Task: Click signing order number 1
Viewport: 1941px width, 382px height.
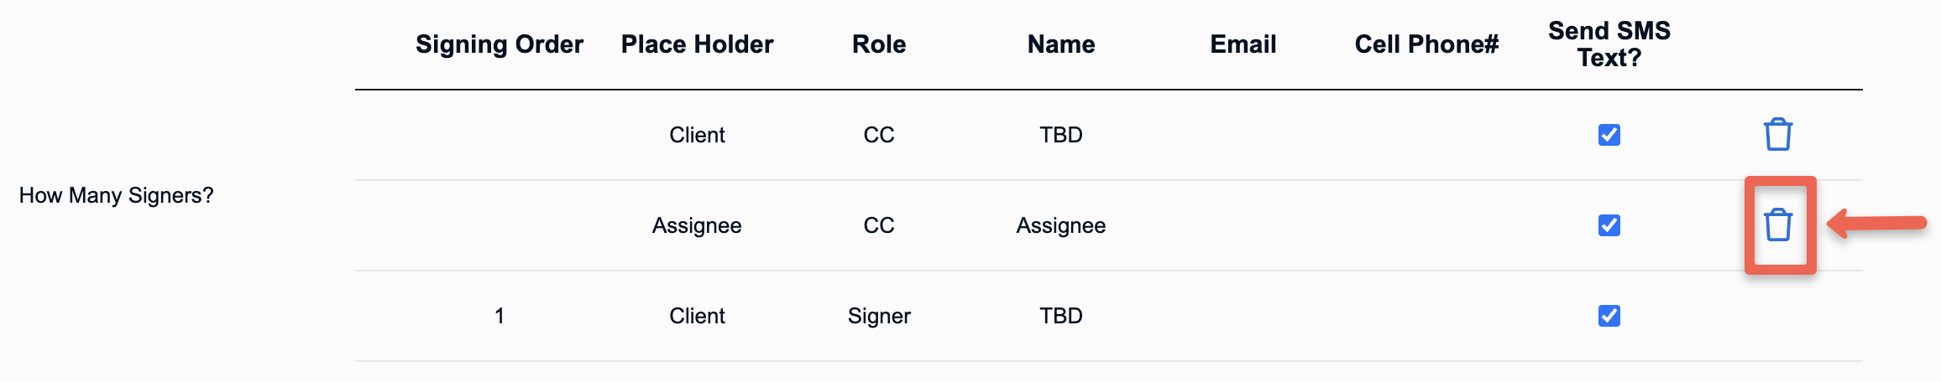Action: [500, 316]
